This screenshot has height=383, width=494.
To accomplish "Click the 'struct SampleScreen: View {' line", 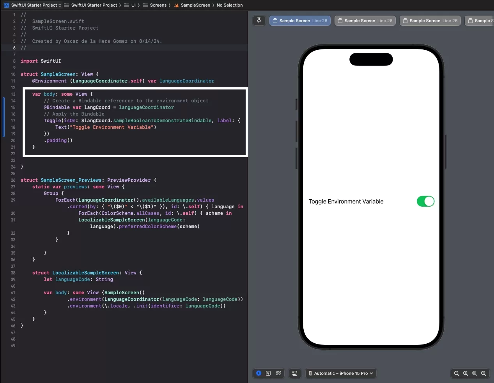I will (60, 74).
